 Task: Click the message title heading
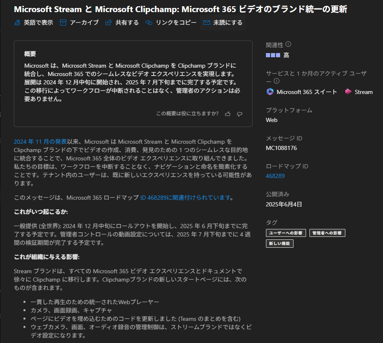(181, 9)
